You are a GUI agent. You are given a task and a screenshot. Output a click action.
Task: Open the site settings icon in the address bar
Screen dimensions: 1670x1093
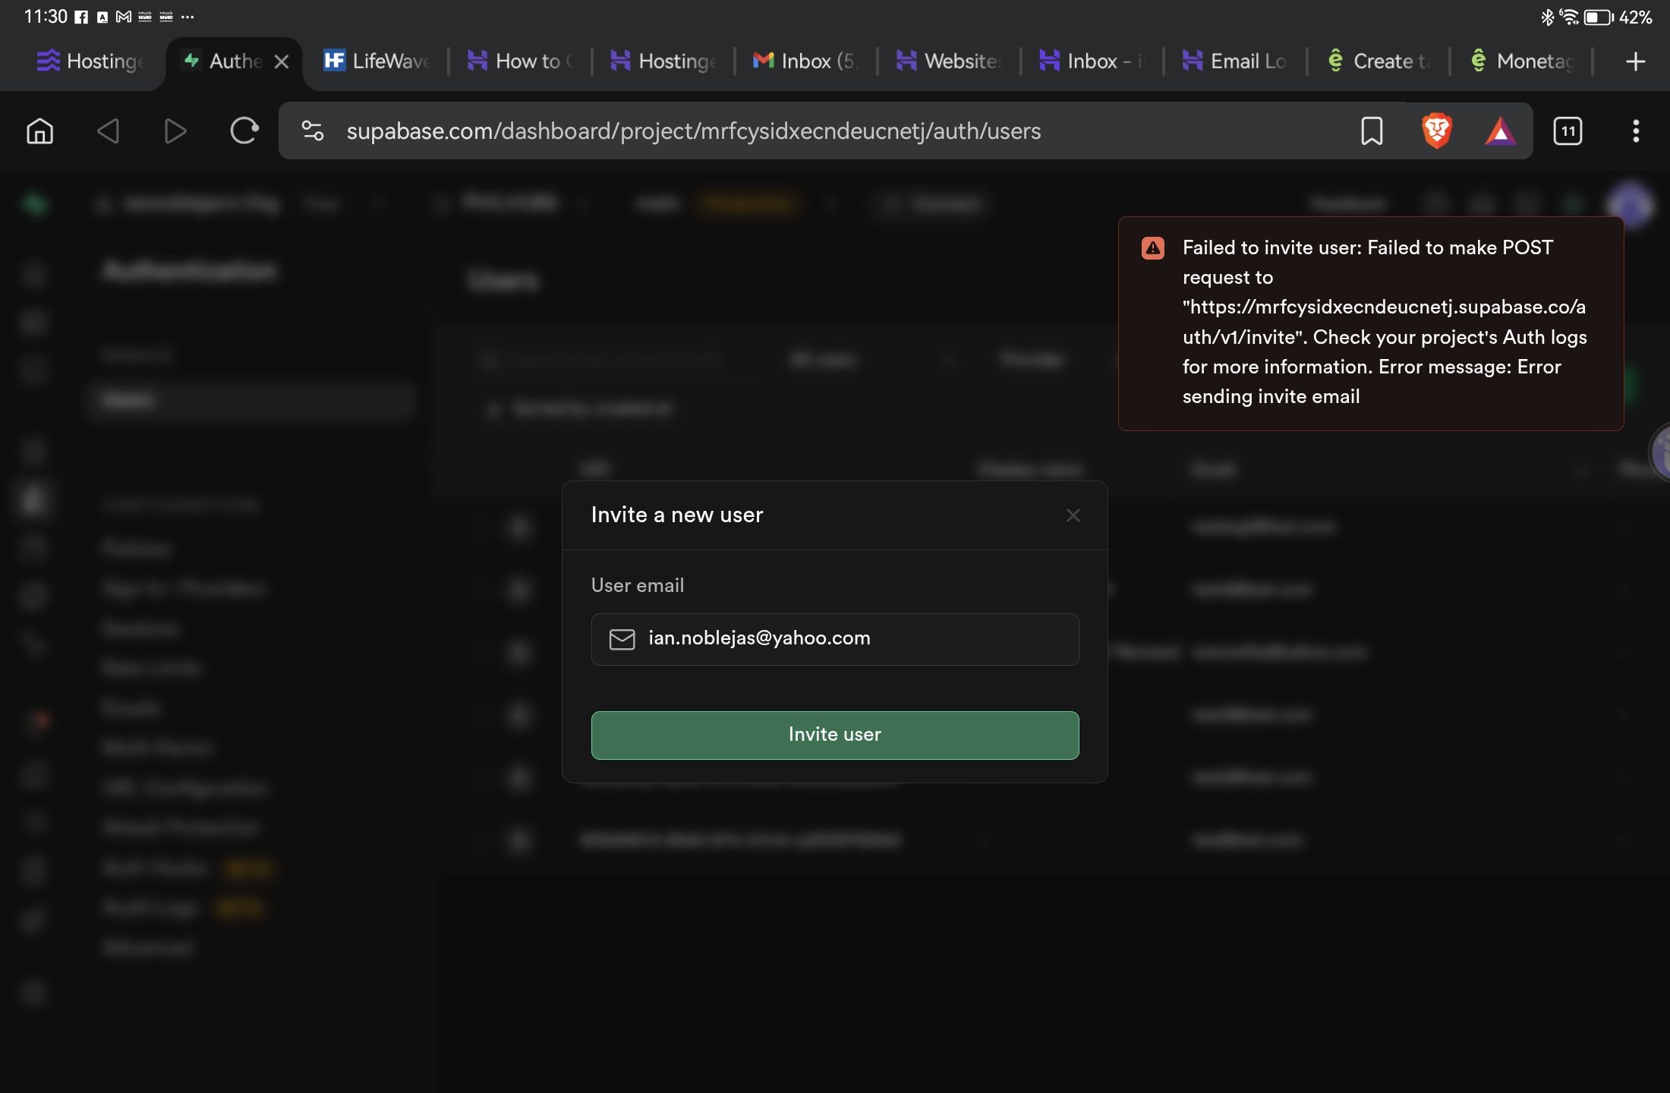click(313, 131)
